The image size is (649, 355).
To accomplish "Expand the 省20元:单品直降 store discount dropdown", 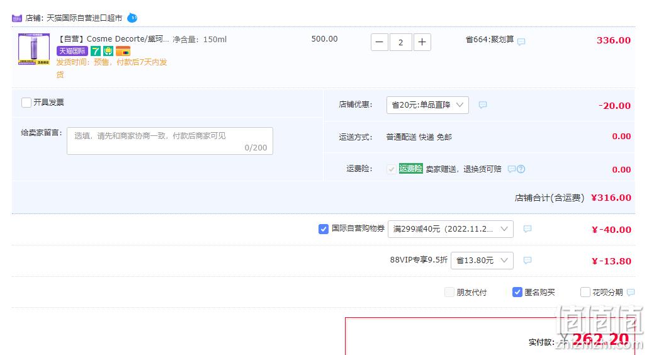I will coord(427,105).
